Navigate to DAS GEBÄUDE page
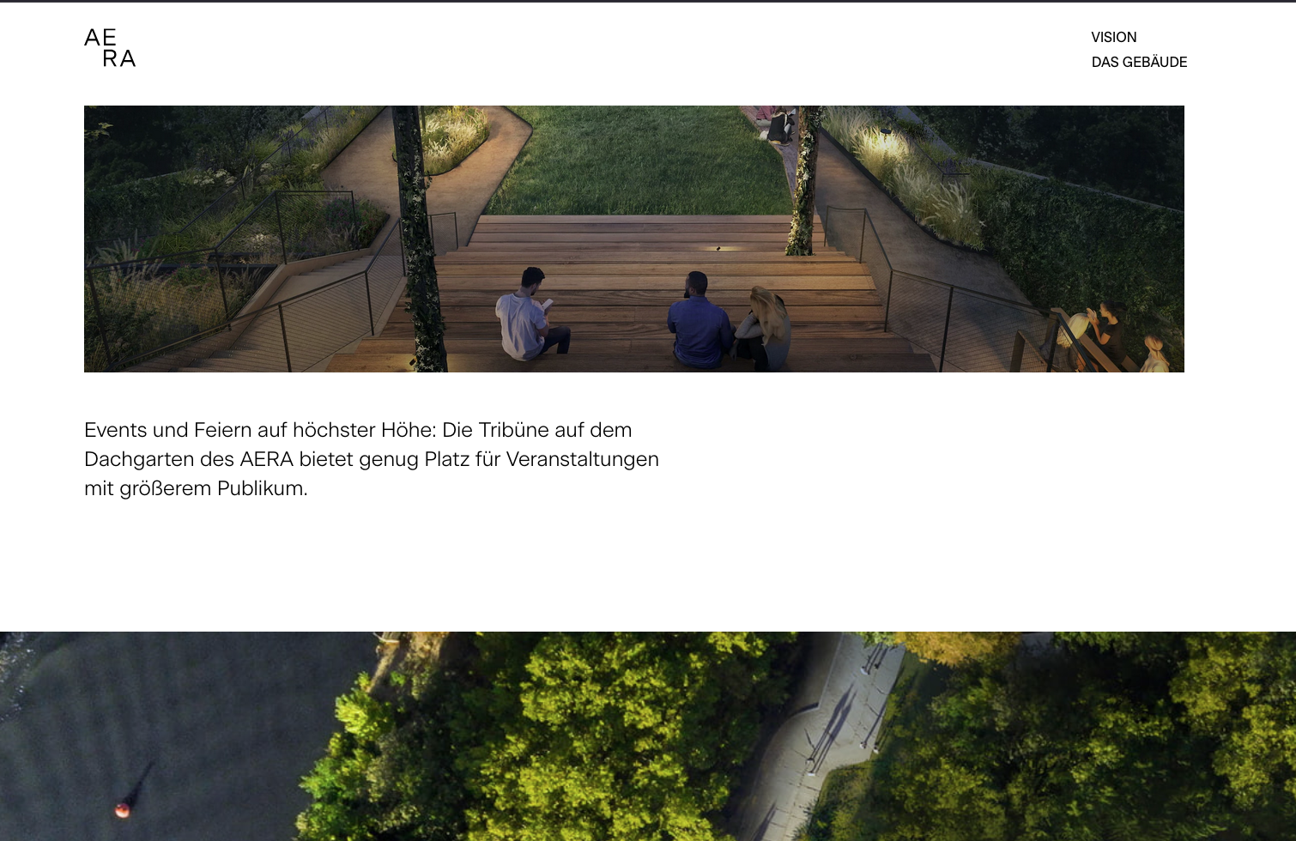 pyautogui.click(x=1139, y=62)
